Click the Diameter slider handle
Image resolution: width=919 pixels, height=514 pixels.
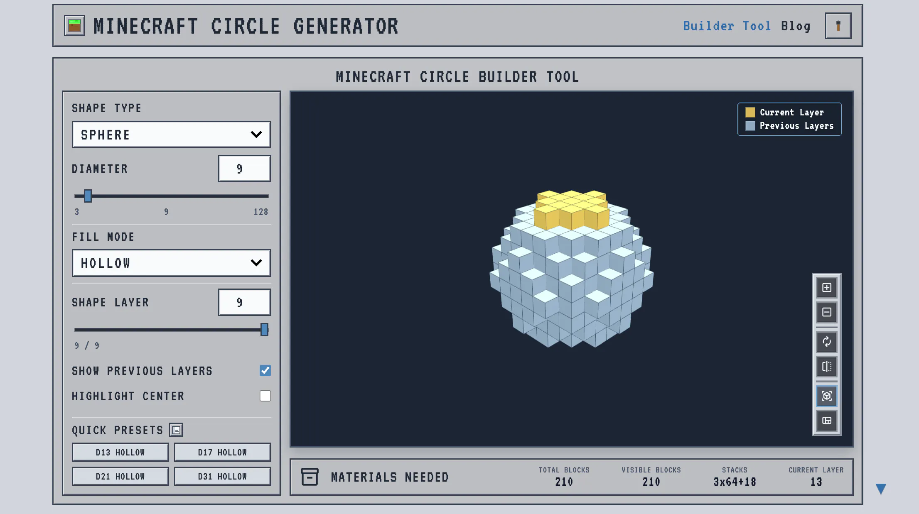[88, 196]
